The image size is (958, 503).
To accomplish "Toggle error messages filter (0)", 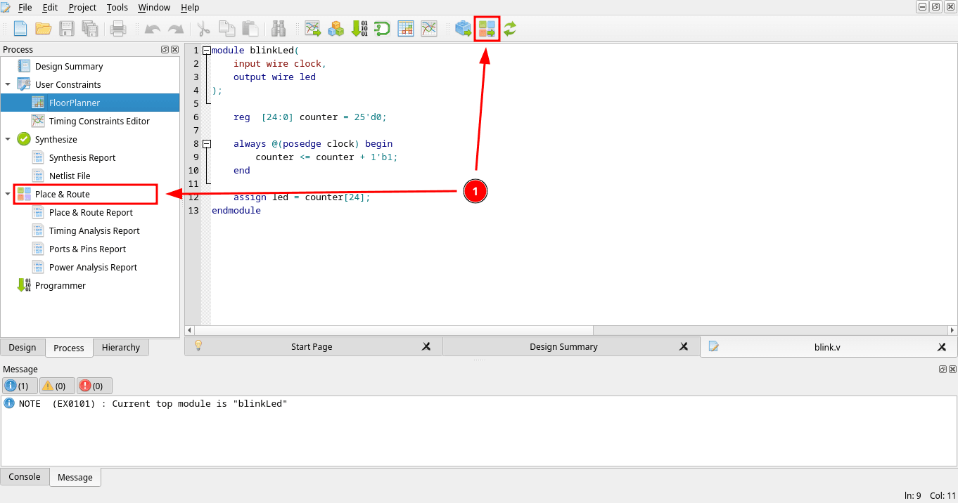I will (94, 386).
